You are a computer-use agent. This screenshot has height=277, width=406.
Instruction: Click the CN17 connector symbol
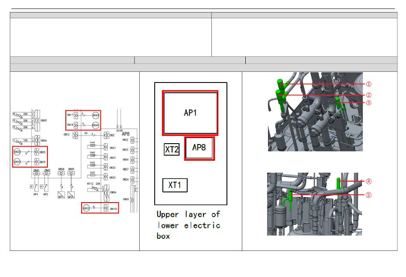tap(76, 115)
